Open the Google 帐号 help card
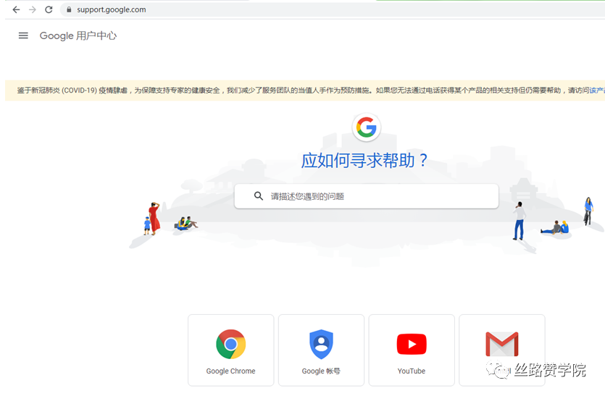This screenshot has height=396, width=605. [321, 350]
